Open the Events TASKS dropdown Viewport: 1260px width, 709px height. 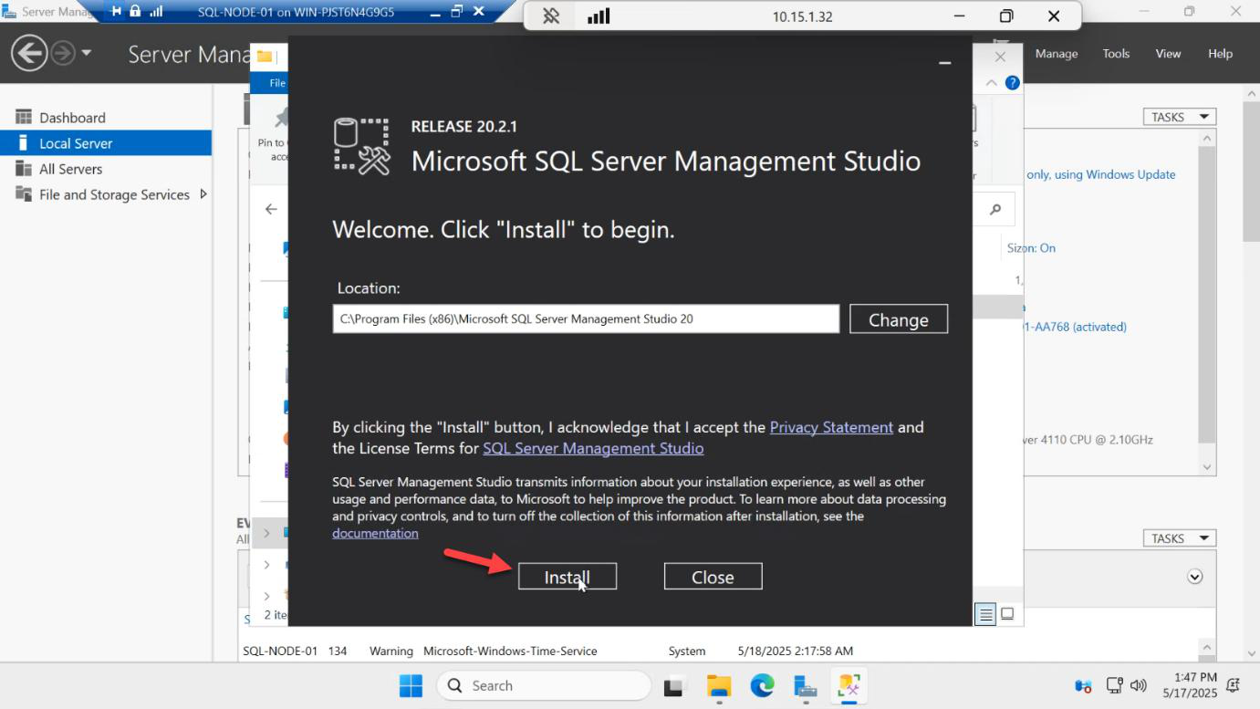pos(1179,538)
